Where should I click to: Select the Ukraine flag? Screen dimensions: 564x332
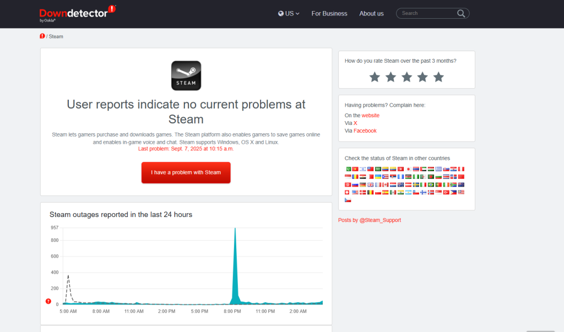pyautogui.click(x=378, y=177)
